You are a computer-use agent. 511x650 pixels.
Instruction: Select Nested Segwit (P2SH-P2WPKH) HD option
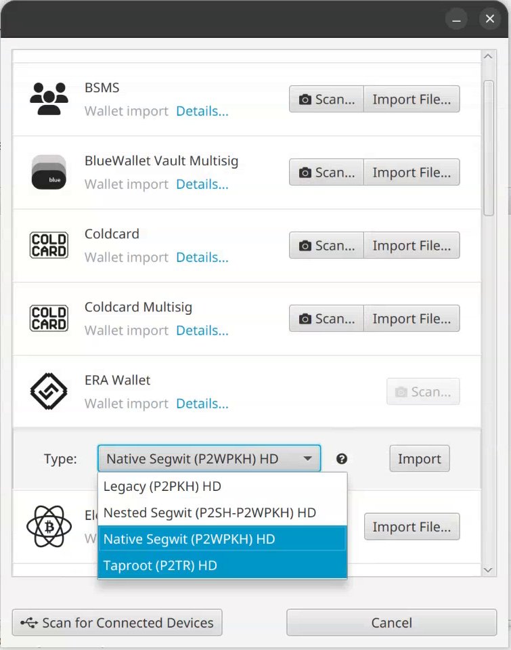pos(223,513)
